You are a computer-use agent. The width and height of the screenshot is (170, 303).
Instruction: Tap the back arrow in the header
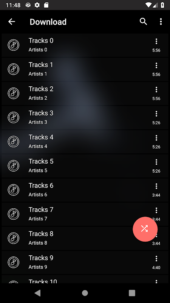(12, 22)
